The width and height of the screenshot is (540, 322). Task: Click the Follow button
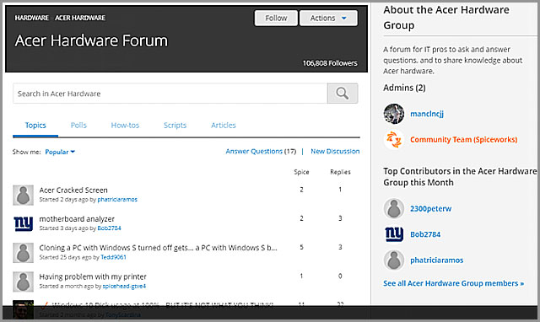click(276, 18)
